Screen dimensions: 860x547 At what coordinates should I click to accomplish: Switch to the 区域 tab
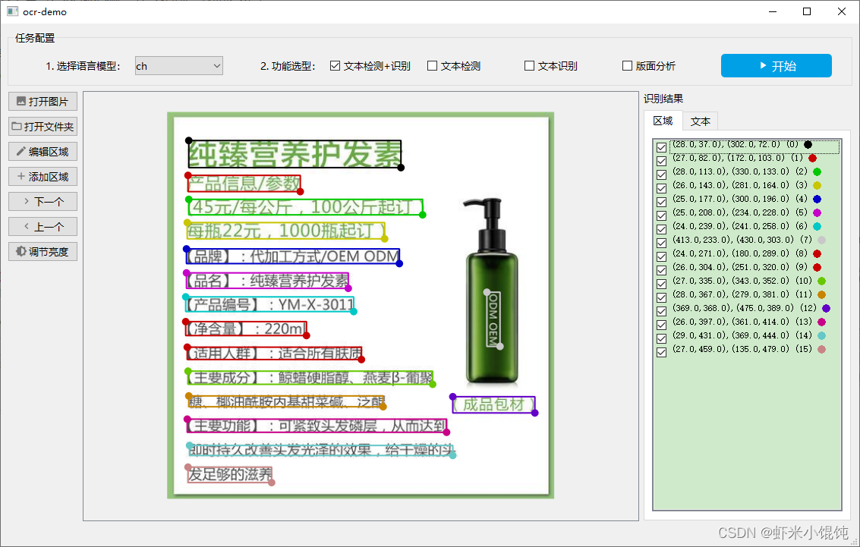(x=663, y=121)
